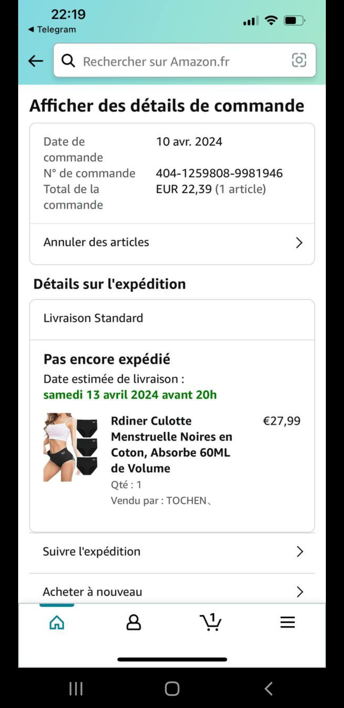Image resolution: width=344 pixels, height=708 pixels.
Task: Return to Telegram app link
Action: [53, 29]
